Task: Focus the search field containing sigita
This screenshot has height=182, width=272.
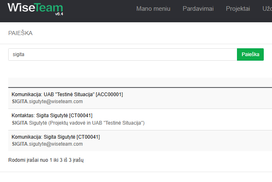Action: (123, 54)
